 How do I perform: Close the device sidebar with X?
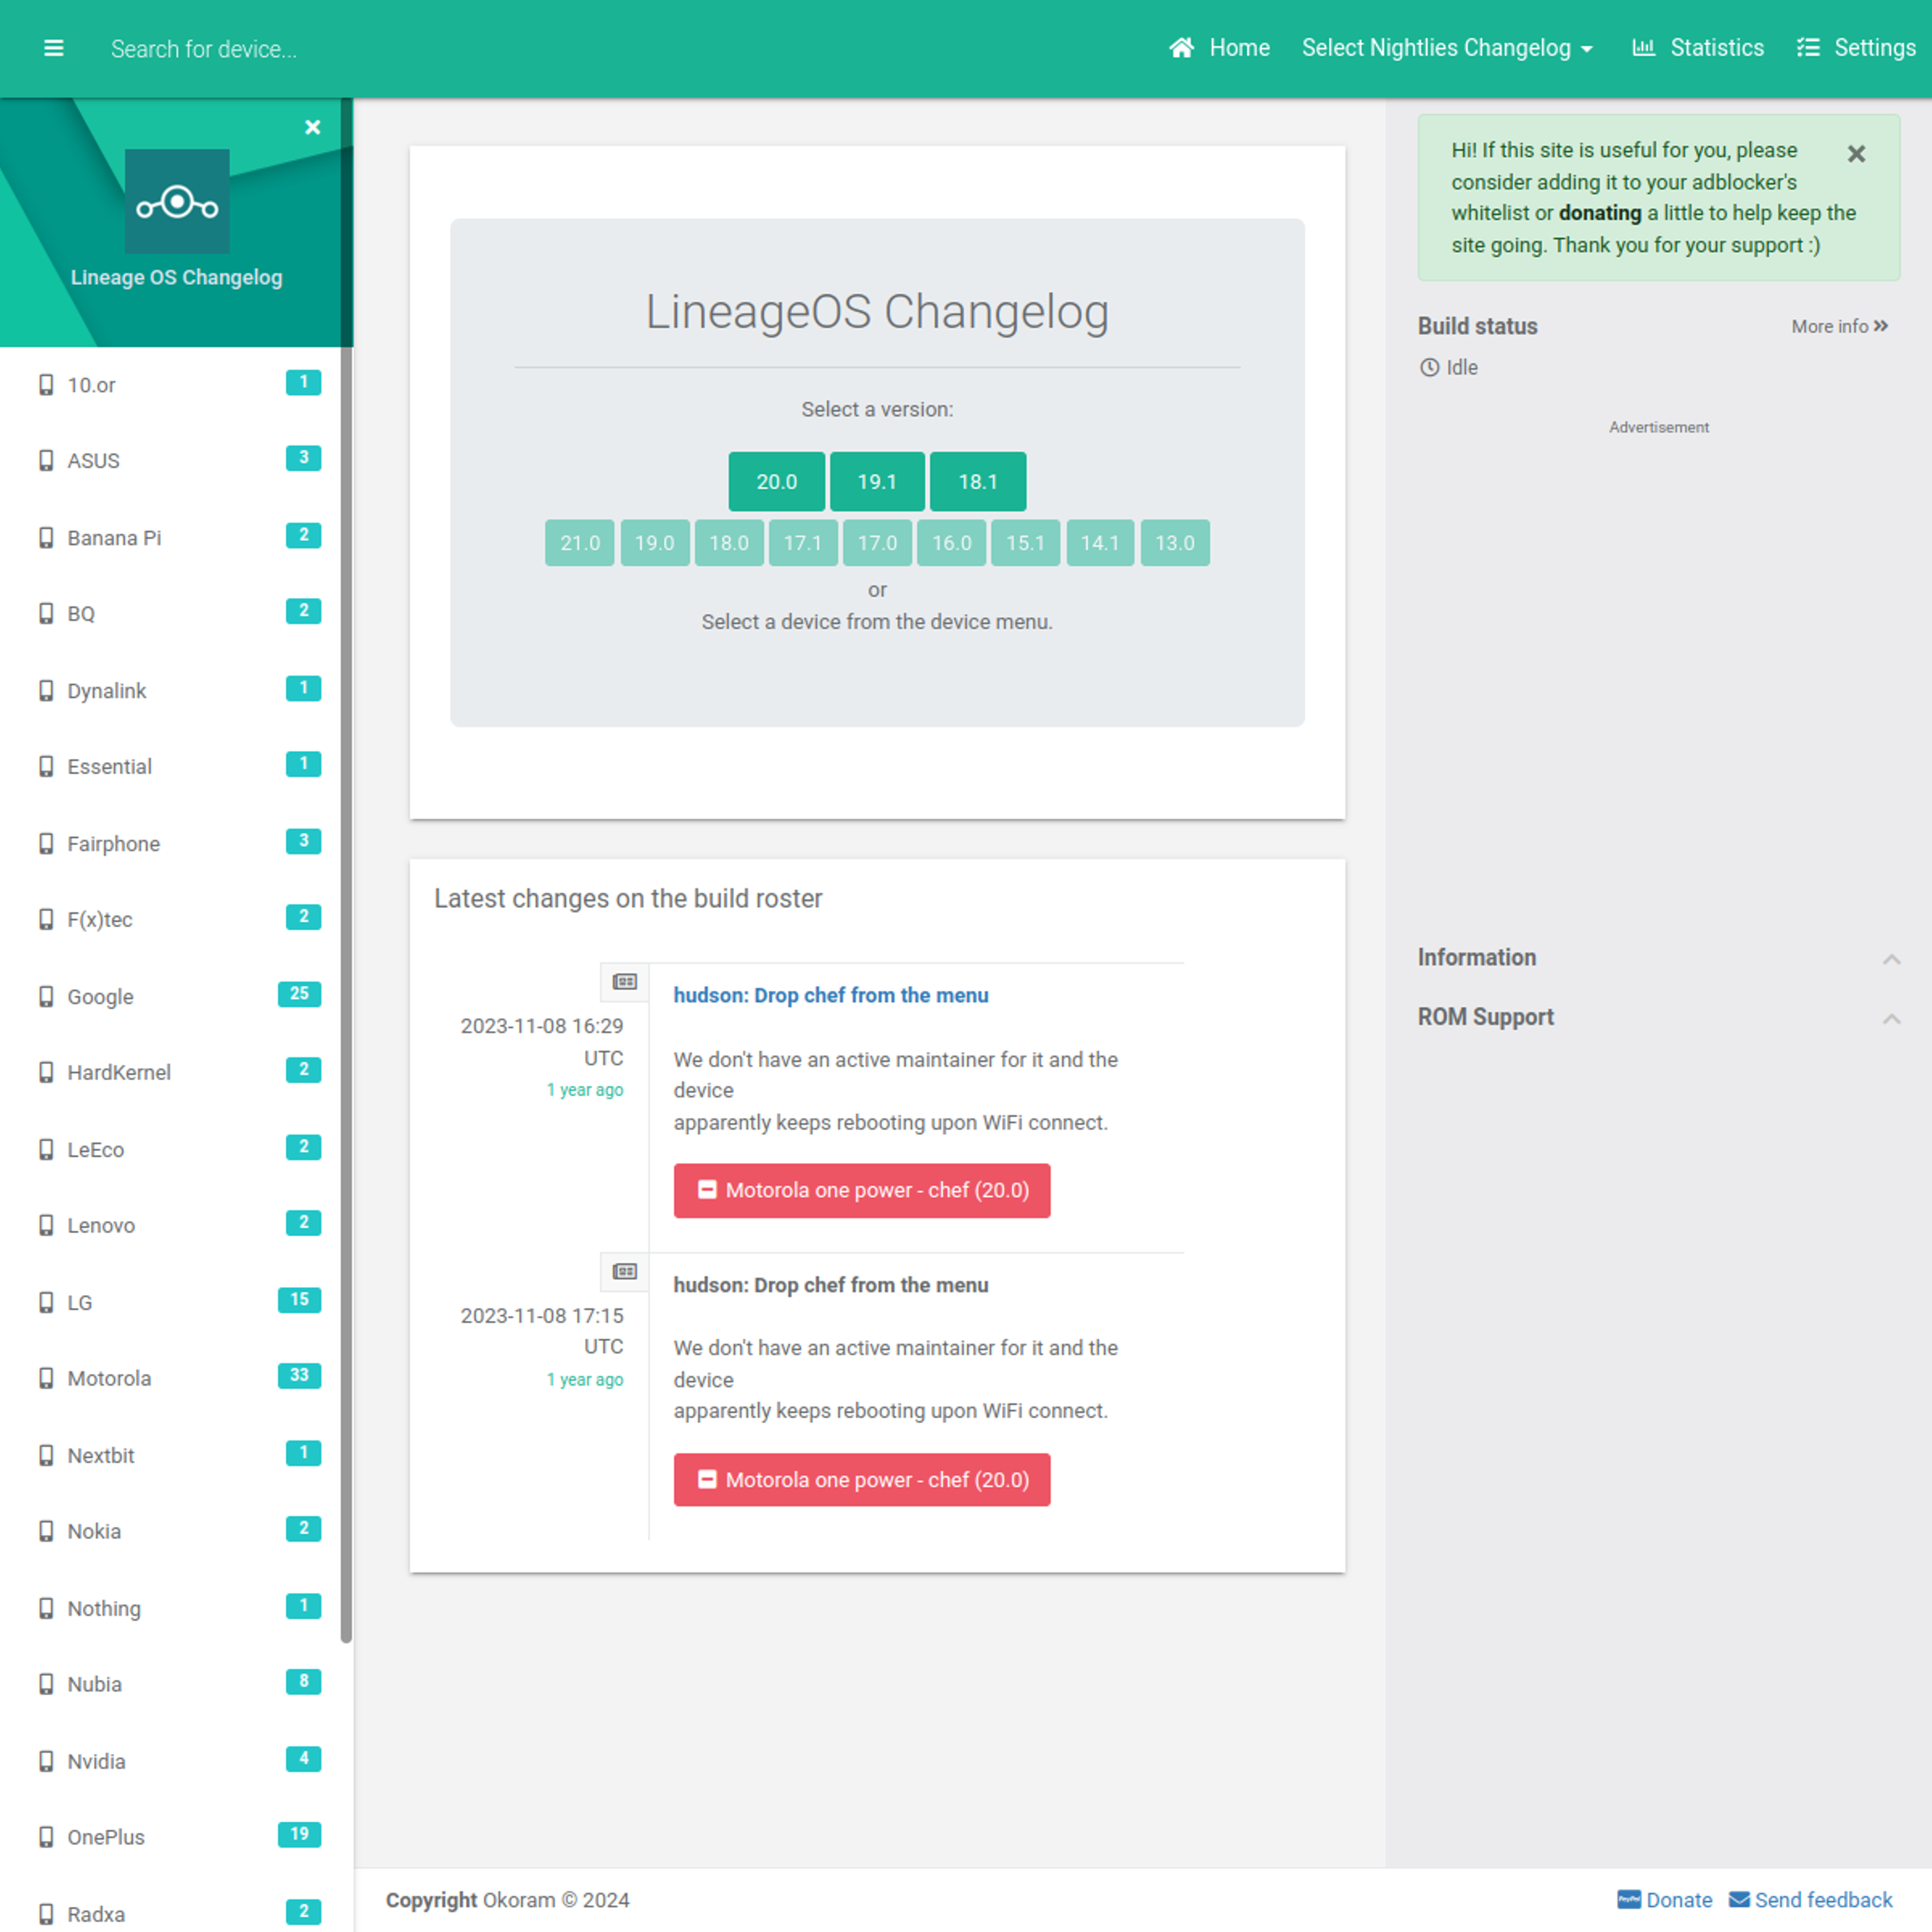(x=313, y=127)
